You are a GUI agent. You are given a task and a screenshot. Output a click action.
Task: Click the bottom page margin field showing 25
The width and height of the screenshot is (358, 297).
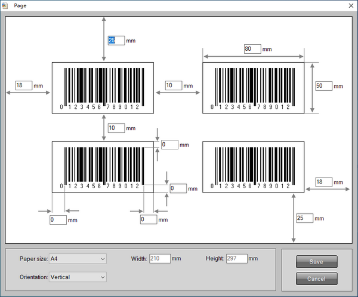(x=304, y=218)
